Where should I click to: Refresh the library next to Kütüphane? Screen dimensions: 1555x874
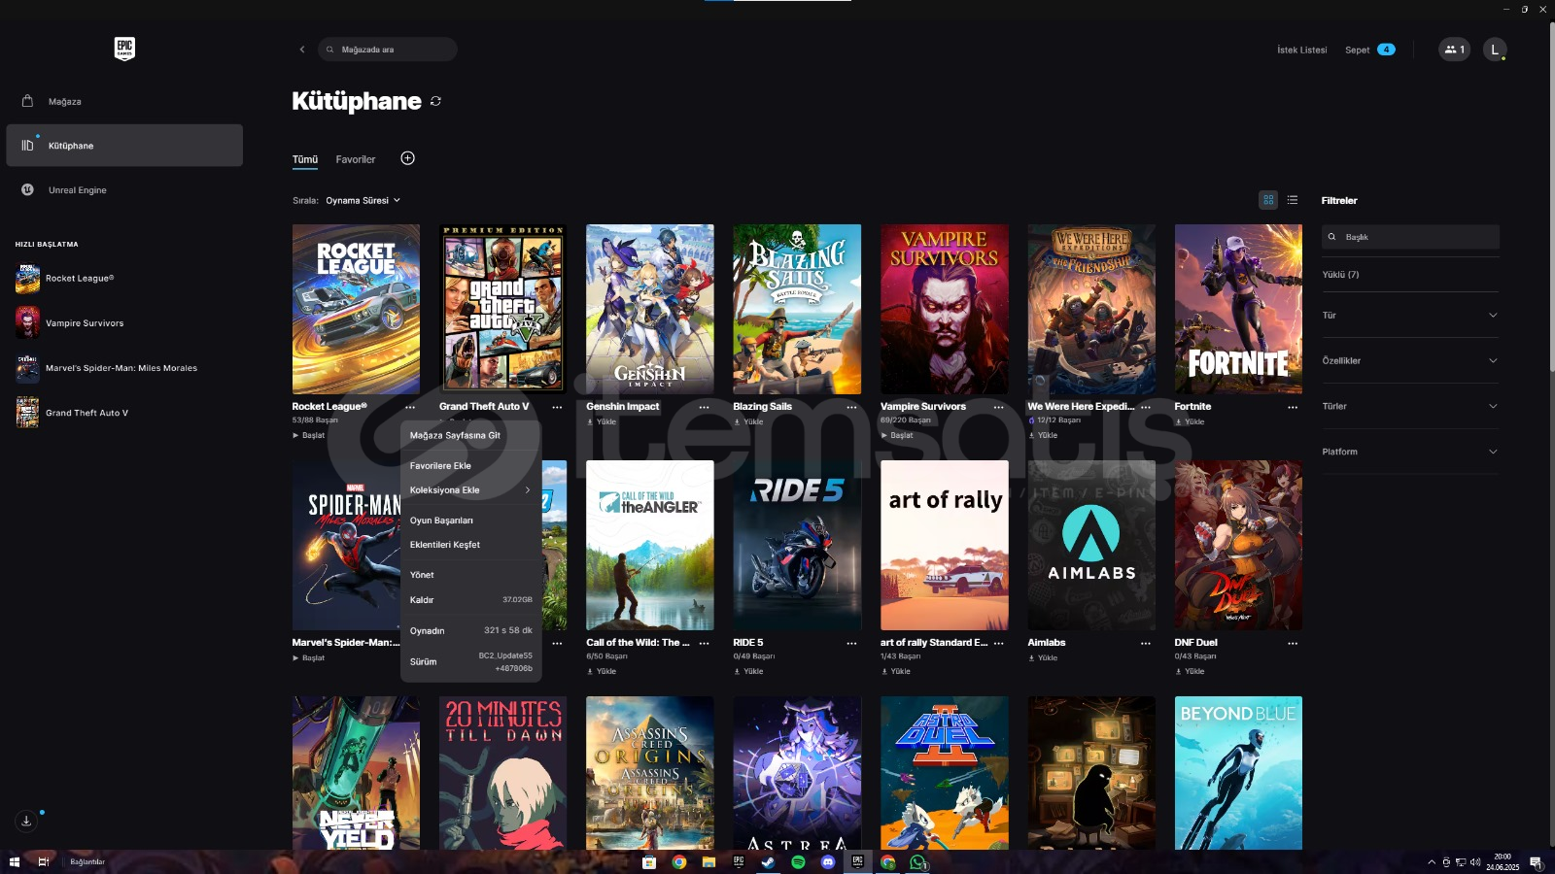coord(435,101)
